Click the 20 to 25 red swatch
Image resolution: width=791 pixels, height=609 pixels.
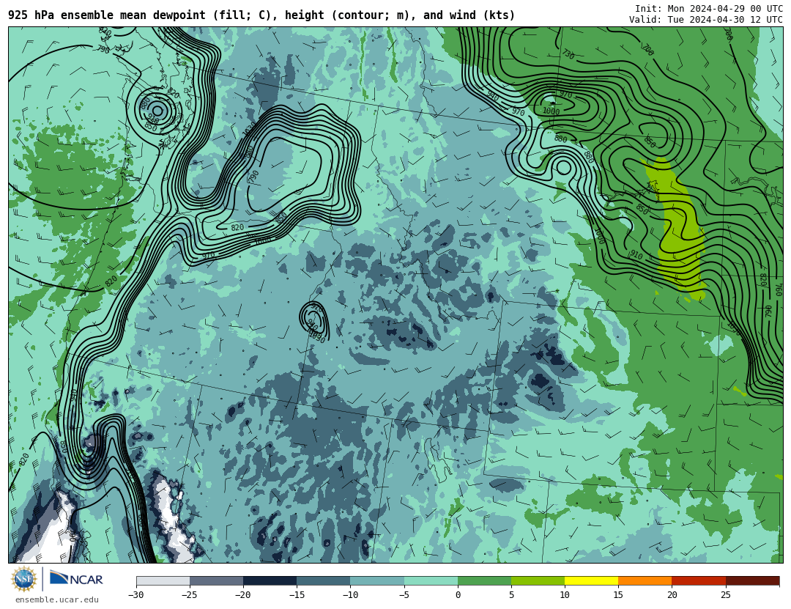click(699, 580)
